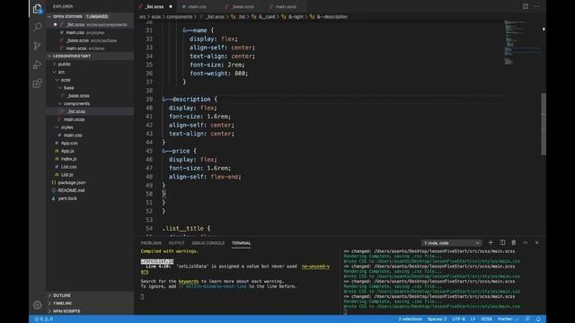Click '&-right' breadcrumb item
The width and height of the screenshot is (575, 323).
click(296, 17)
